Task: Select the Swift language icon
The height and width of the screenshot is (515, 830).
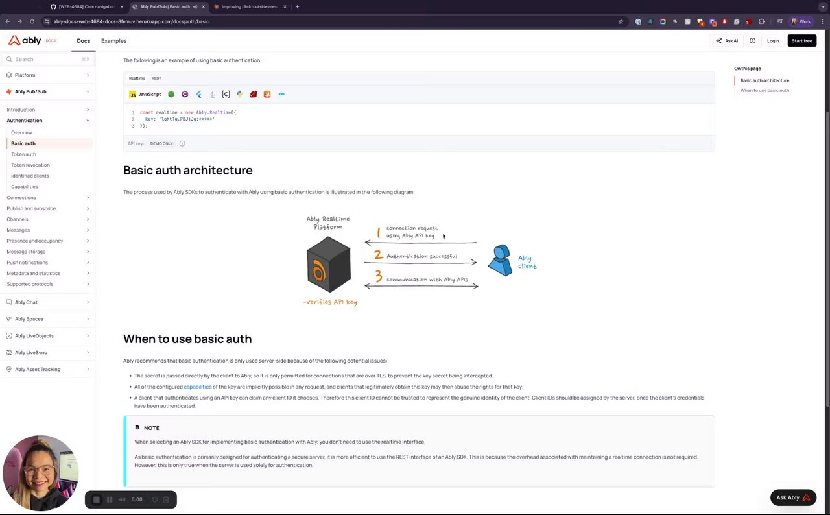Action: pos(267,94)
